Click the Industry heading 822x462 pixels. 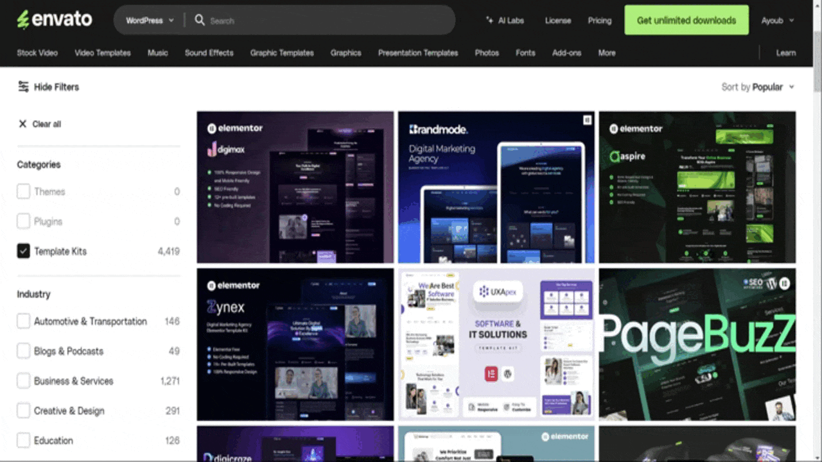pyautogui.click(x=33, y=294)
